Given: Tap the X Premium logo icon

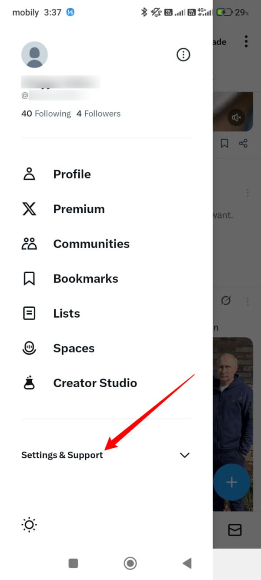Looking at the screenshot, I should click(x=29, y=209).
